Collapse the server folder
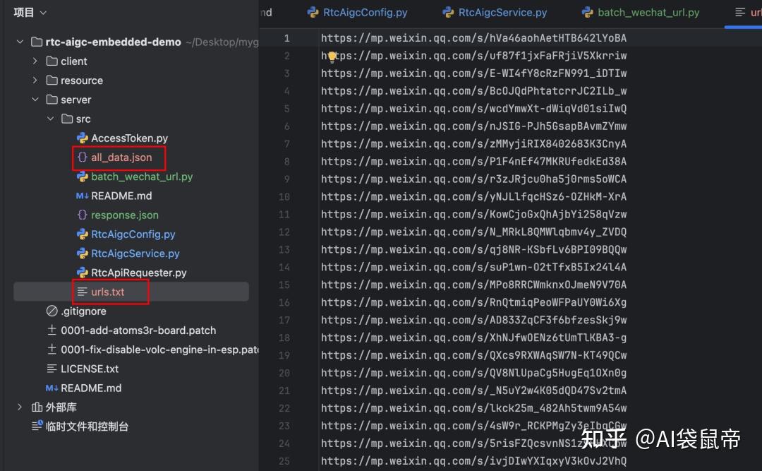 point(35,100)
